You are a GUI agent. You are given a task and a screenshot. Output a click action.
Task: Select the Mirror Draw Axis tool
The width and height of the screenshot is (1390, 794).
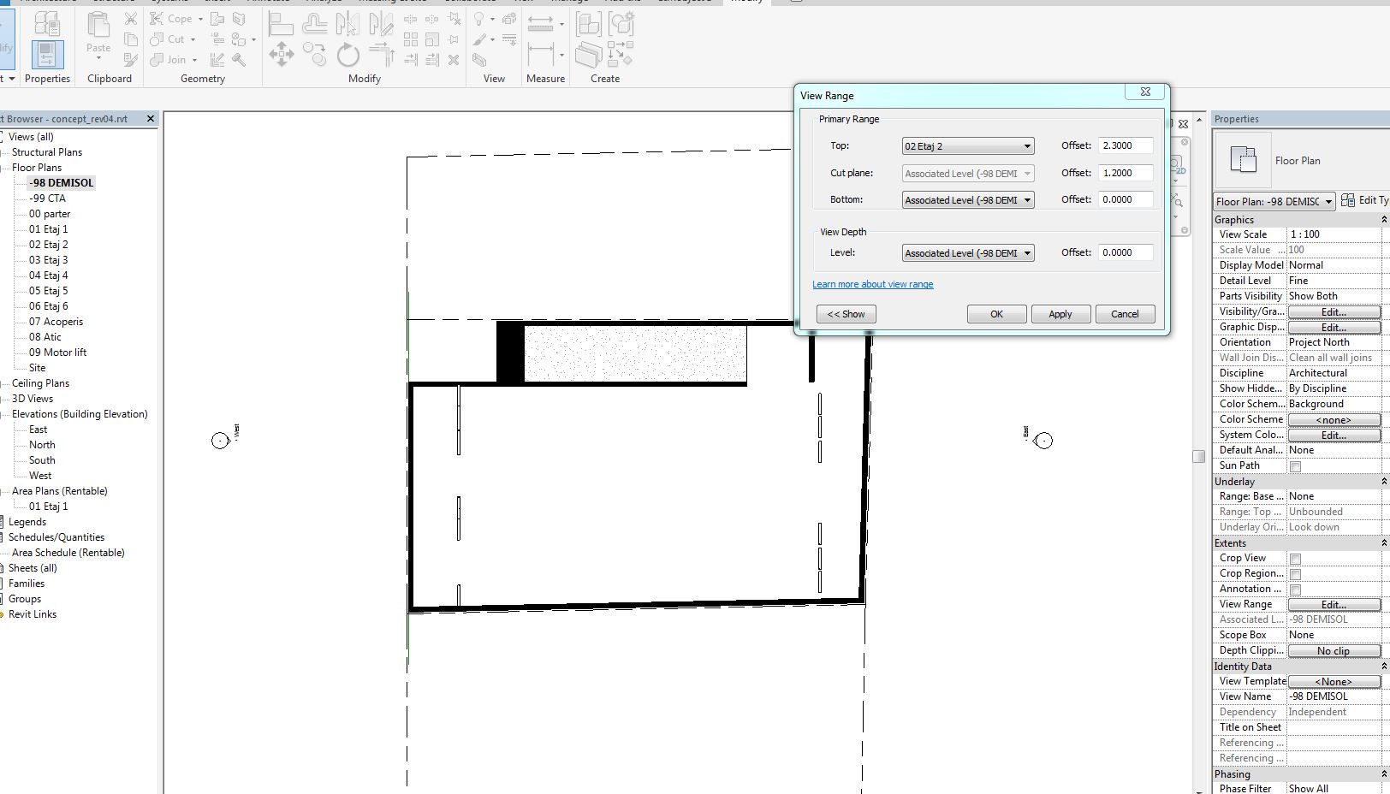[381, 23]
